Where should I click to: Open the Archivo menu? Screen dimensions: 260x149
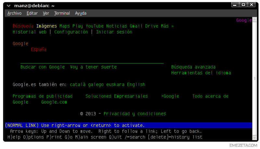[14, 13]
